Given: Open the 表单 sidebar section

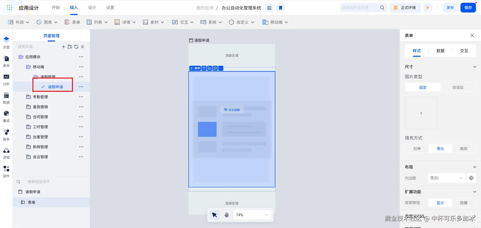Looking at the screenshot, I should (x=6, y=61).
